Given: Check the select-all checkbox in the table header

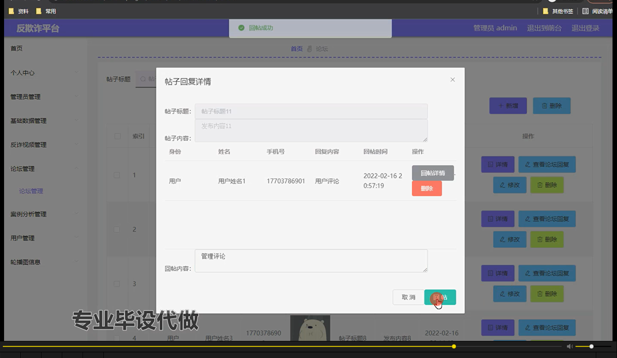Looking at the screenshot, I should (x=117, y=136).
